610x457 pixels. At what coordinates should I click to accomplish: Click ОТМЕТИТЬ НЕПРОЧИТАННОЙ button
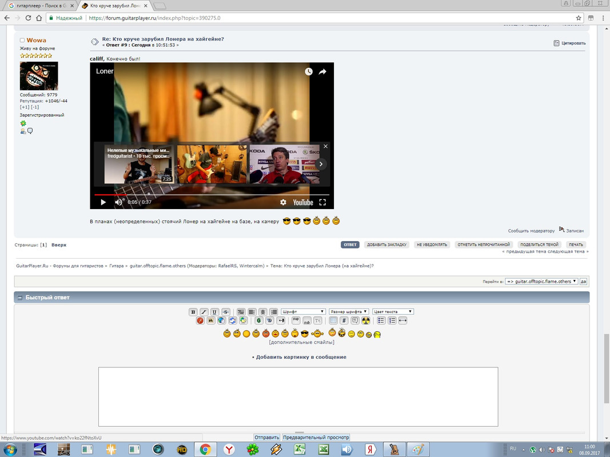pyautogui.click(x=484, y=245)
